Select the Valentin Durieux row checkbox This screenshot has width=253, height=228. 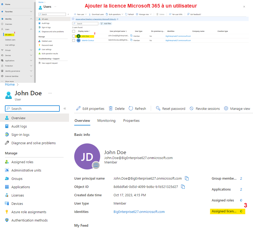[74, 40]
